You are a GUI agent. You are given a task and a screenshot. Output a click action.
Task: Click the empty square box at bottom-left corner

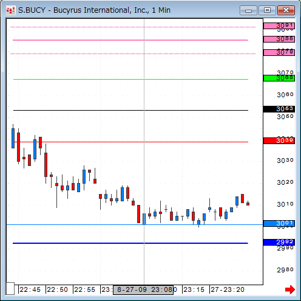click(10, 288)
